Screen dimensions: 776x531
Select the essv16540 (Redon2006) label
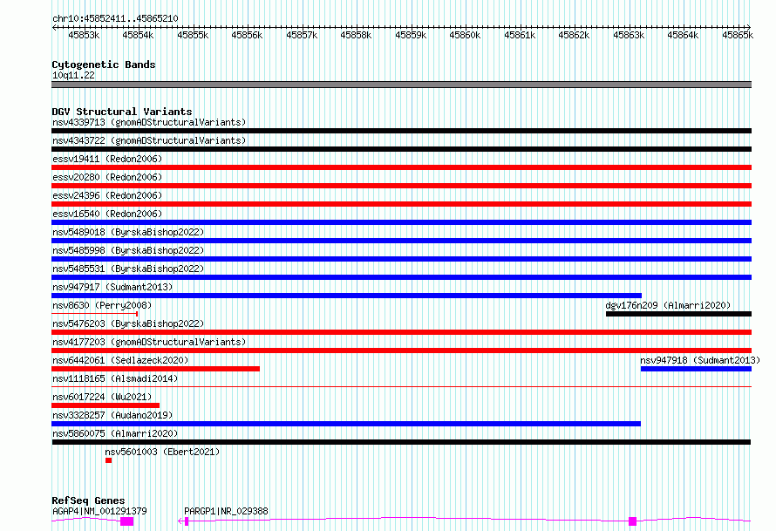point(107,214)
